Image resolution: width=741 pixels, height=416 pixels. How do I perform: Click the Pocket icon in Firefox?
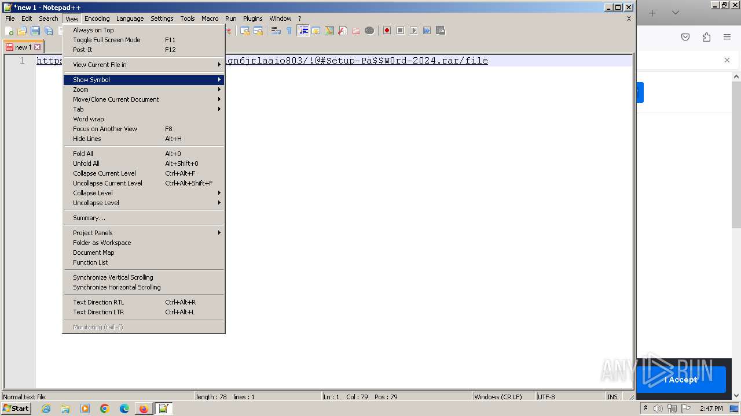click(685, 37)
